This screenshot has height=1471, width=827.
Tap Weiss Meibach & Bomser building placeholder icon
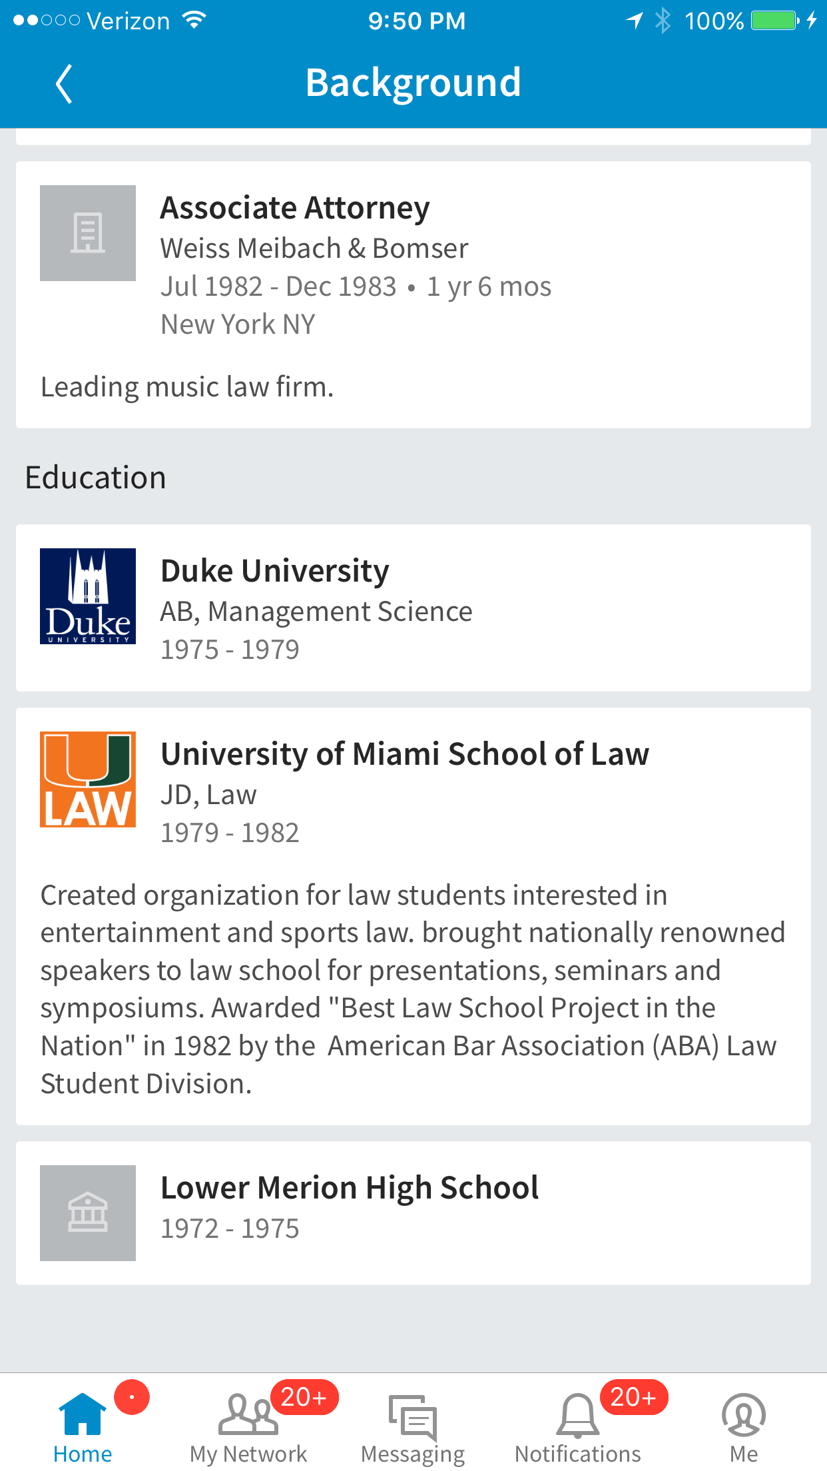[88, 233]
